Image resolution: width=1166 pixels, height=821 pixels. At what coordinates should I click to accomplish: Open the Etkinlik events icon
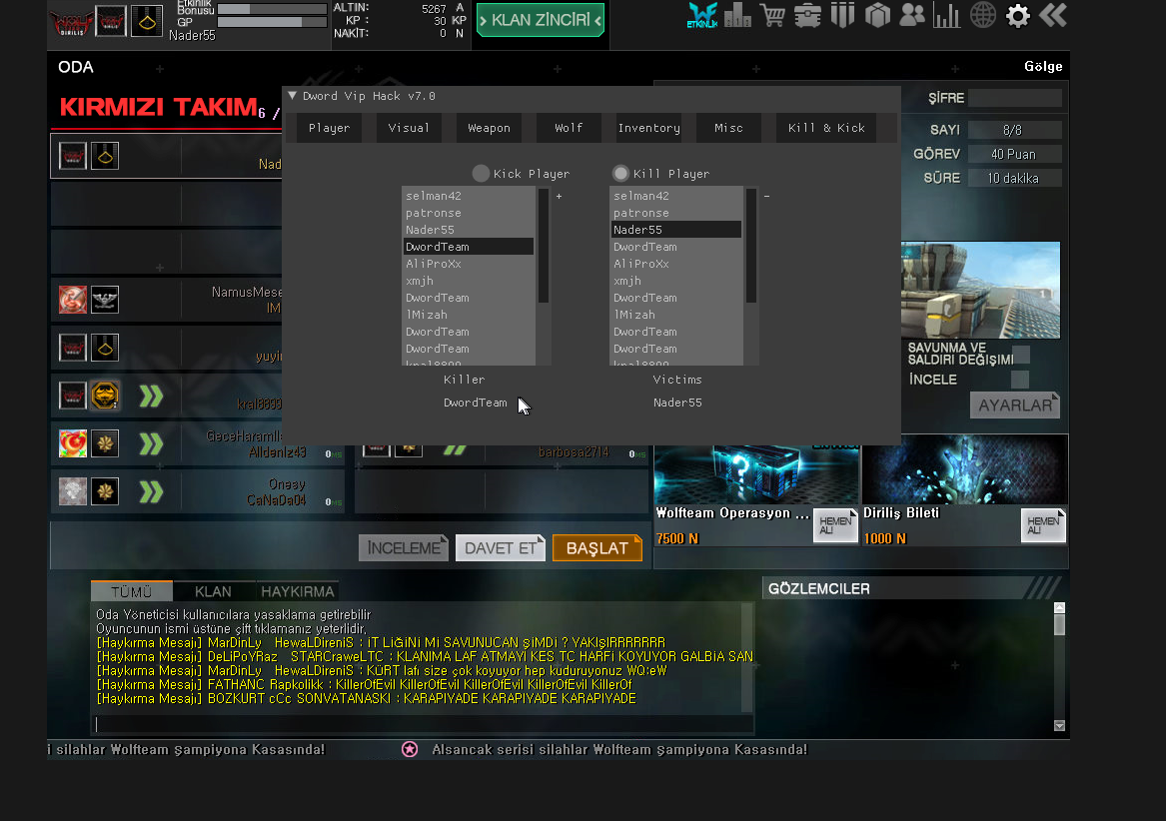coord(702,16)
